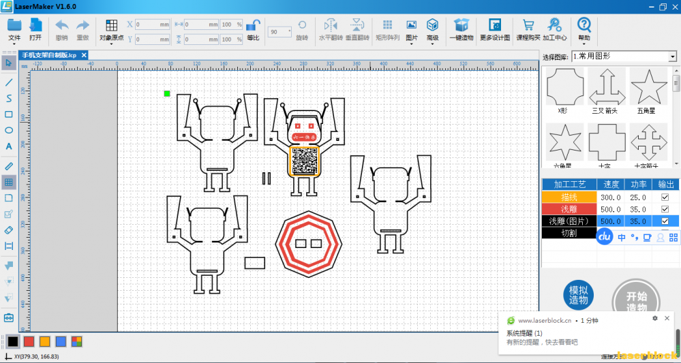Expand the 选择图库 shape library dropdown
This screenshot has width=681, height=363.
tap(671, 57)
